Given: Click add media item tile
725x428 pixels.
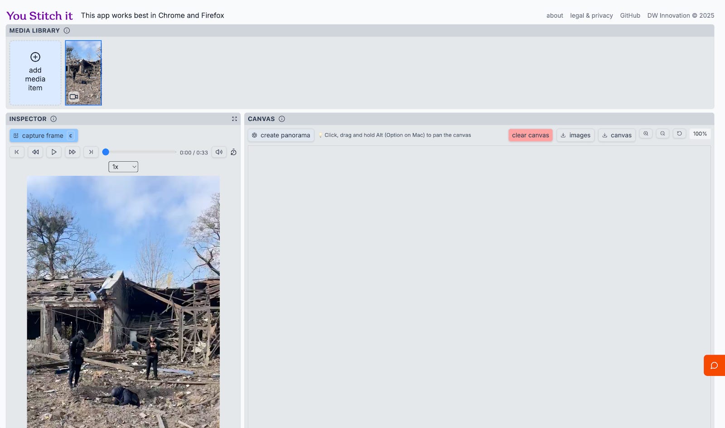Looking at the screenshot, I should tap(35, 73).
